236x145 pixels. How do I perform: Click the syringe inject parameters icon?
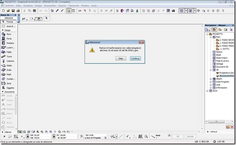pyautogui.click(x=62, y=11)
